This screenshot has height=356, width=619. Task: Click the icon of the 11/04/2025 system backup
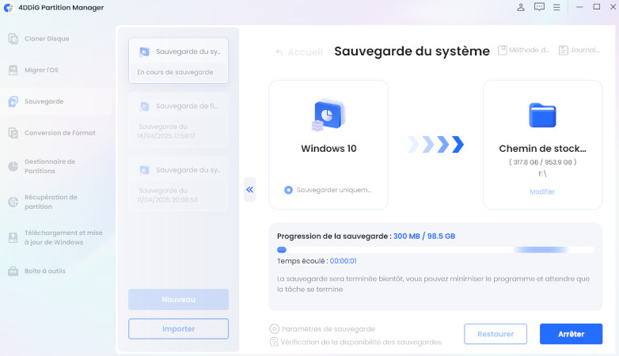pos(145,170)
